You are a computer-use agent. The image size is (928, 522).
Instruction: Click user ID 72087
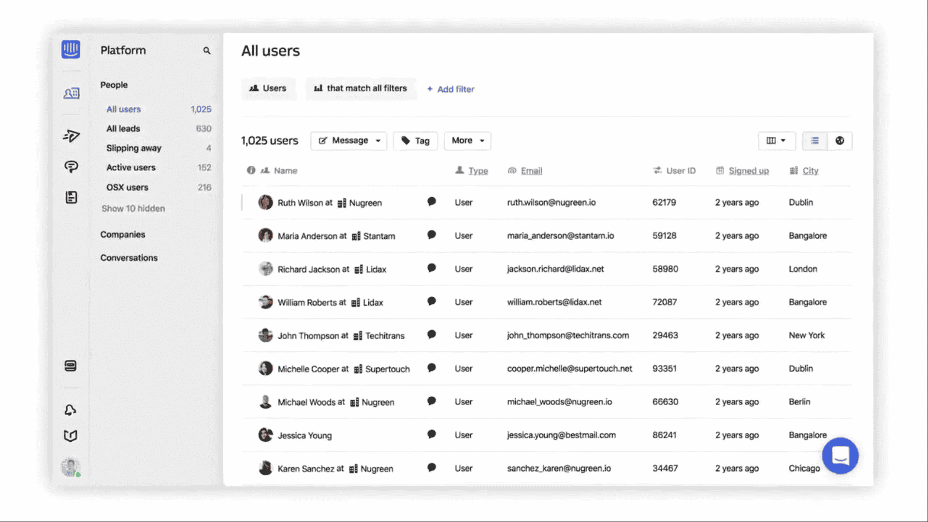[665, 302]
